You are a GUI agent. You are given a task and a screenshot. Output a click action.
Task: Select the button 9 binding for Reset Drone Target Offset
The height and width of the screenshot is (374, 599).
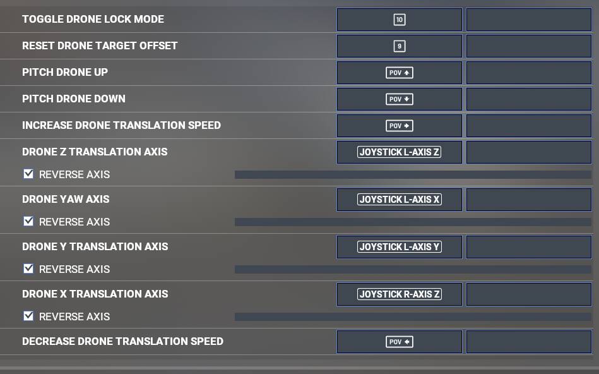point(399,46)
